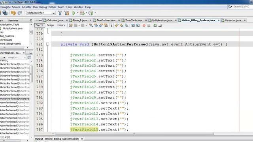
Task: Minimize the Navigator panel
Action: (x=31, y=53)
